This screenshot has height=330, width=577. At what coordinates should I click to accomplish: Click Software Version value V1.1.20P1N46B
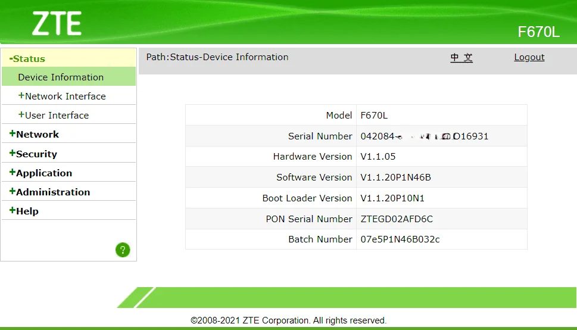tap(395, 177)
